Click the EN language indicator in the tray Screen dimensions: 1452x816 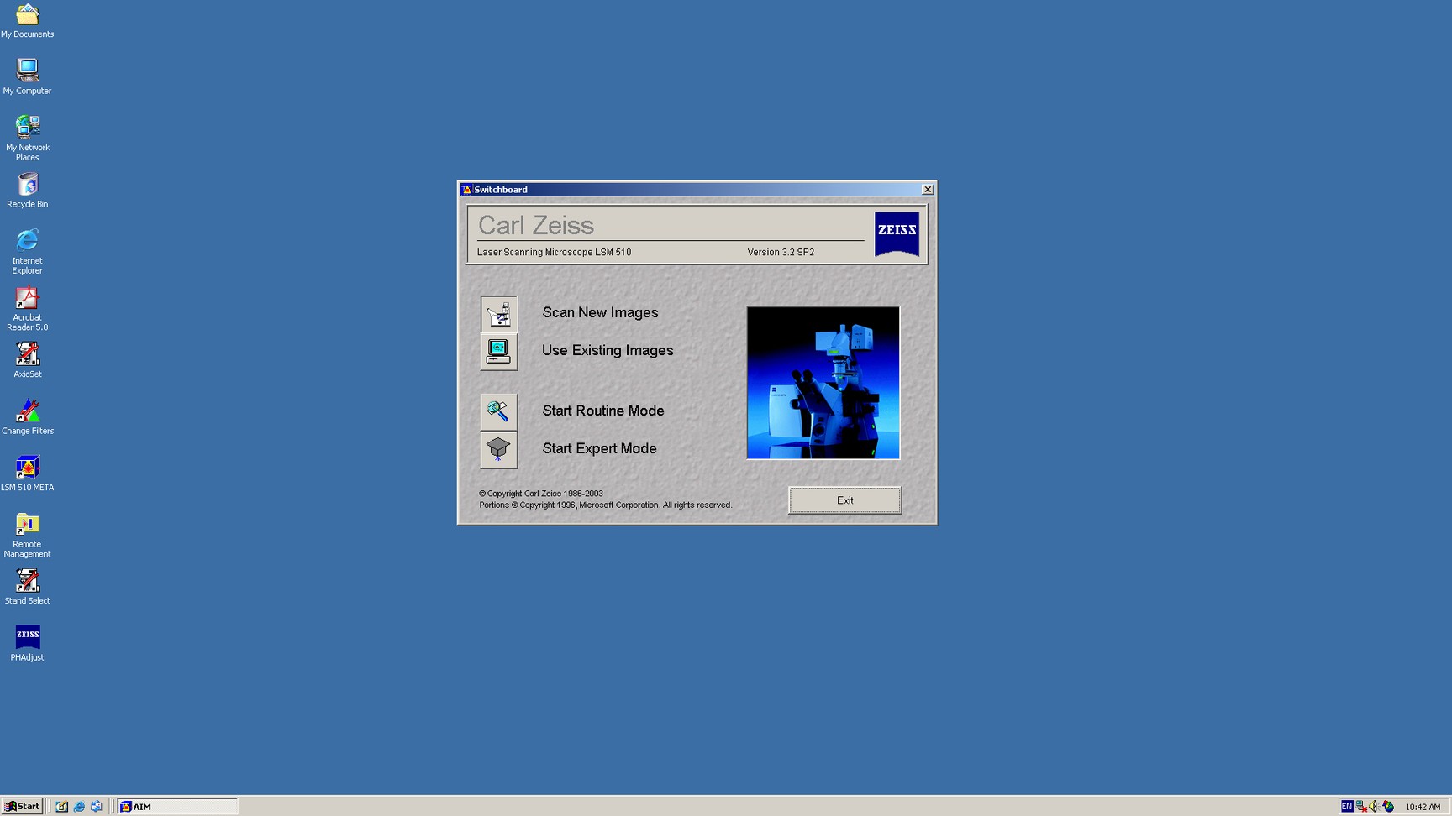point(1347,807)
